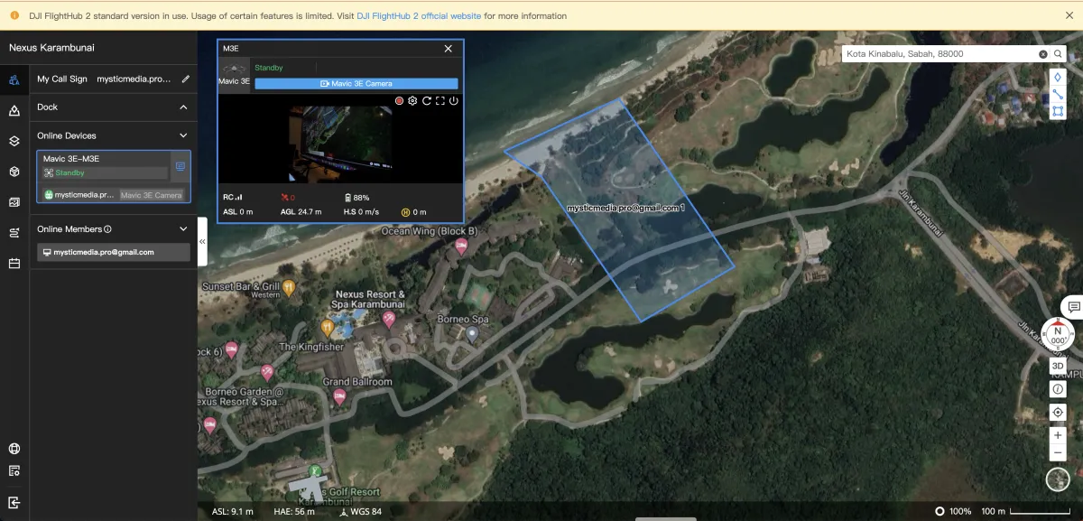
Task: Open the Task Plan calendar sidebar icon
Action: pyautogui.click(x=14, y=264)
